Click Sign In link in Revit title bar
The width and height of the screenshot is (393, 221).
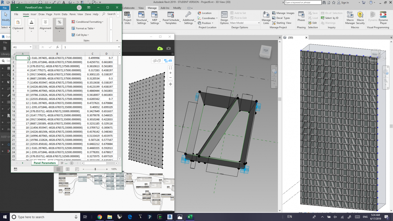345,2
